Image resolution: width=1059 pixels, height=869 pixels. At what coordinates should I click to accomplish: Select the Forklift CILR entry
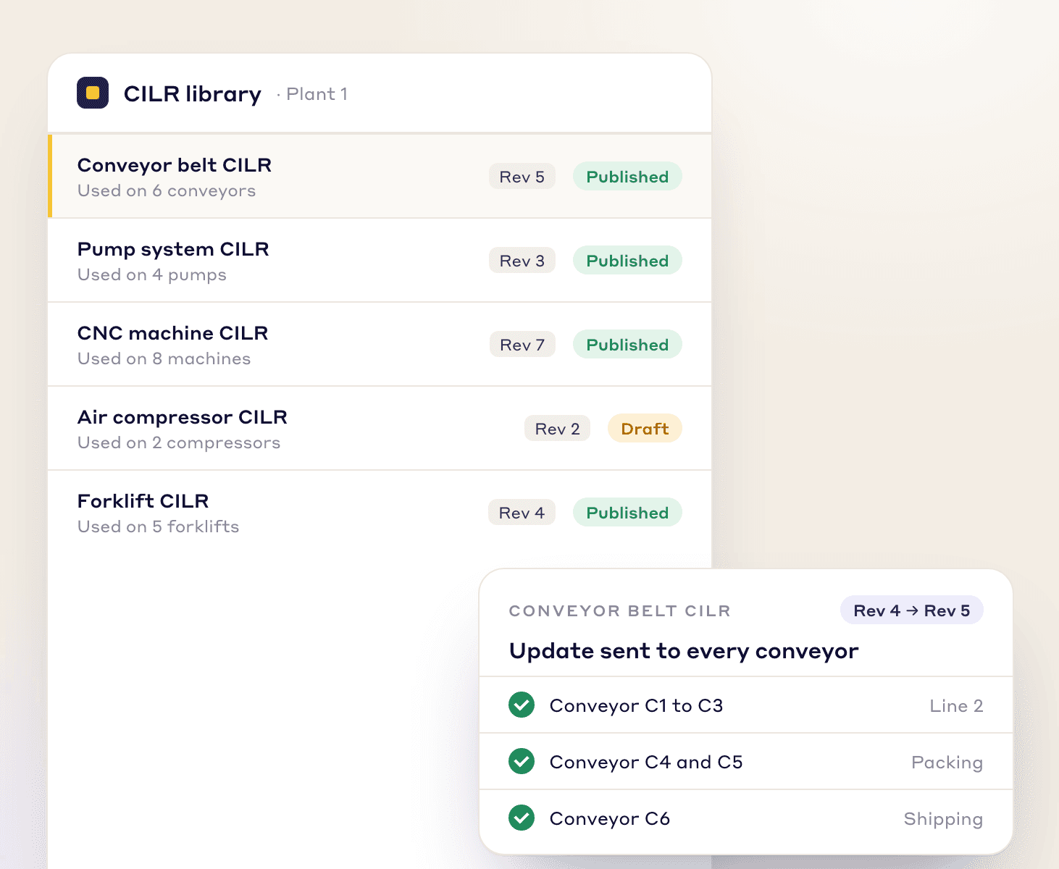380,512
